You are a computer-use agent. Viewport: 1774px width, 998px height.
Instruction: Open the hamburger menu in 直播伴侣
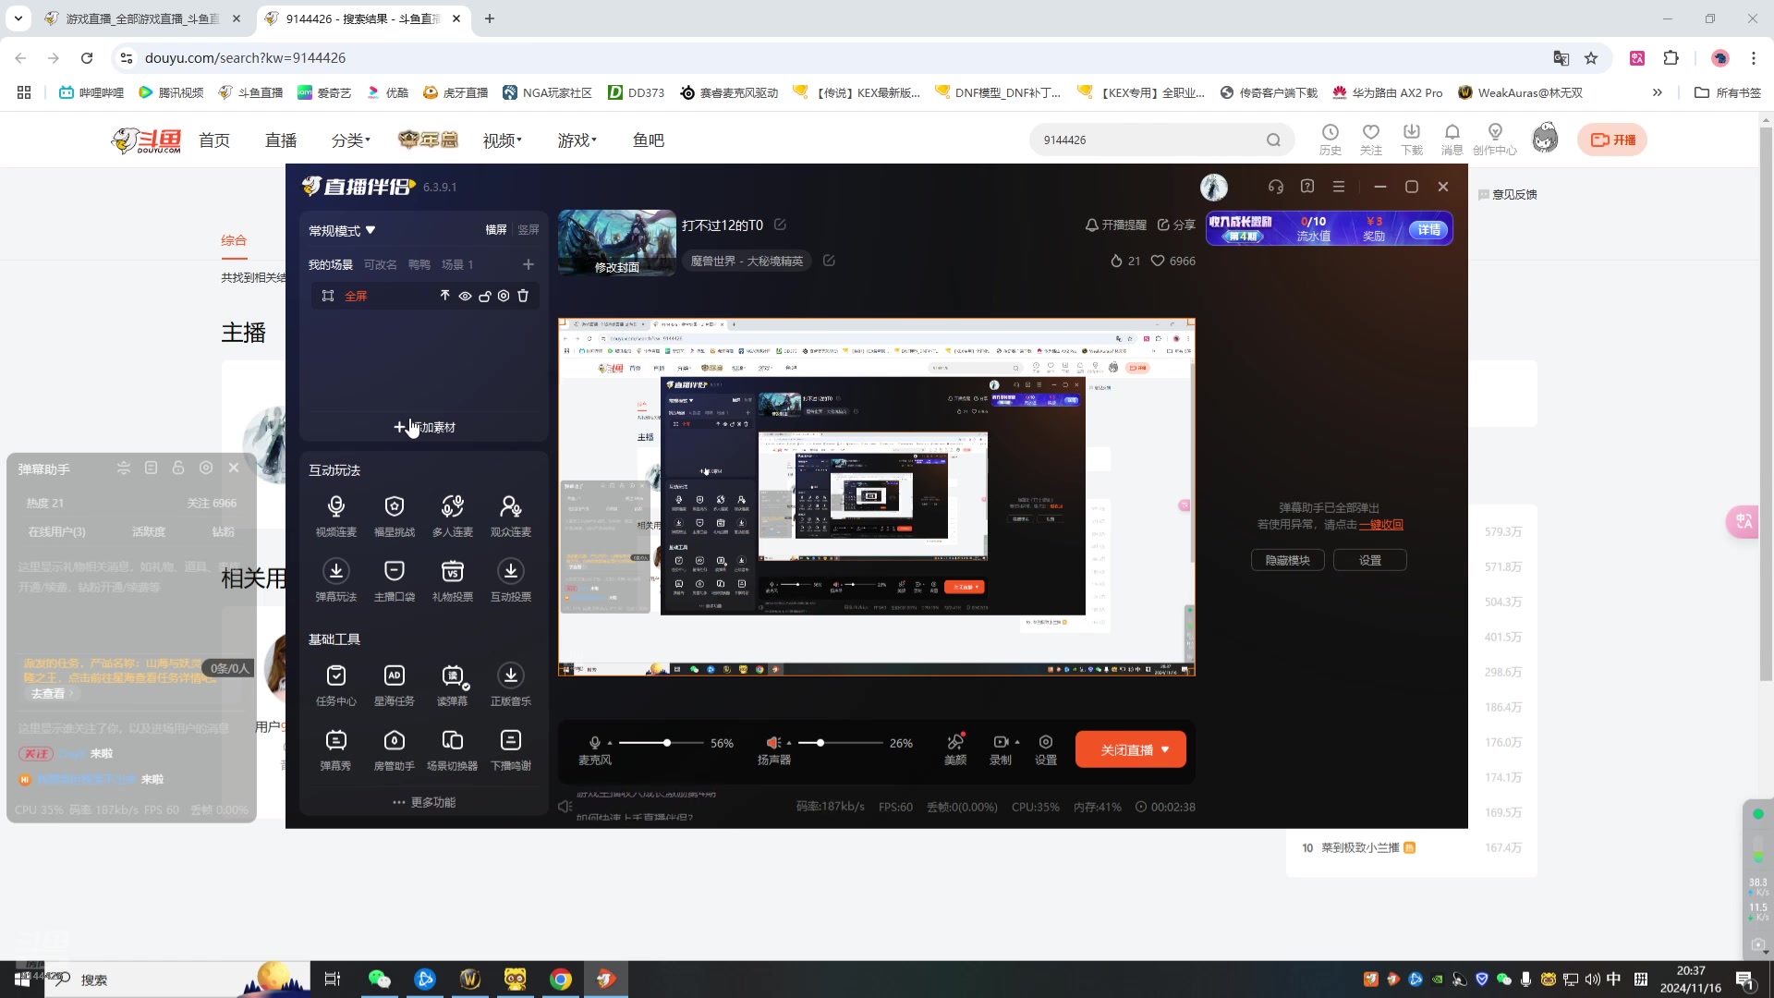pos(1339,187)
